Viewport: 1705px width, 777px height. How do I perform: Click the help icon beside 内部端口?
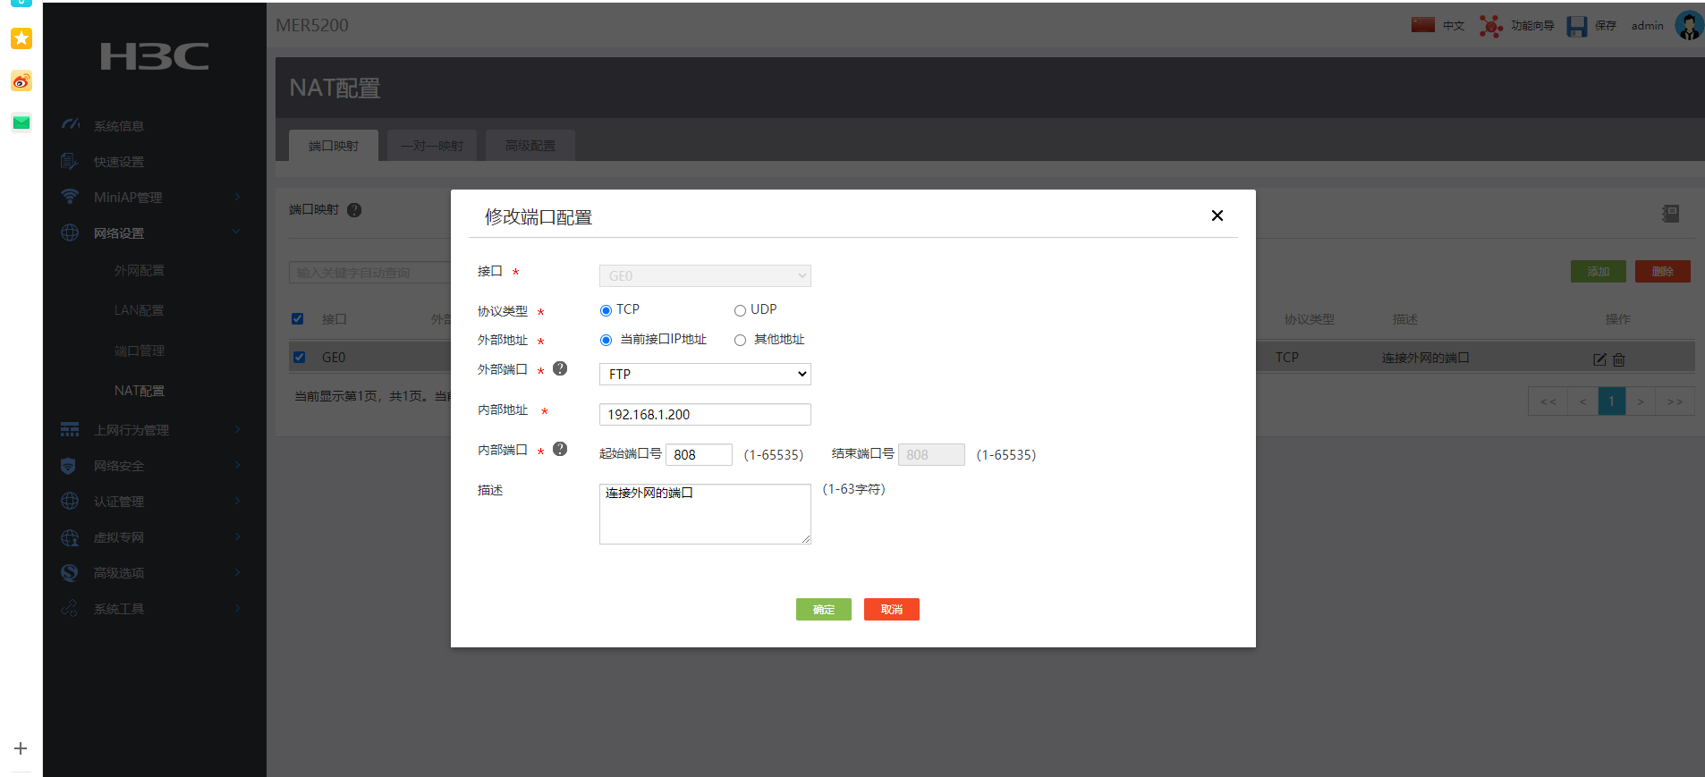(560, 449)
